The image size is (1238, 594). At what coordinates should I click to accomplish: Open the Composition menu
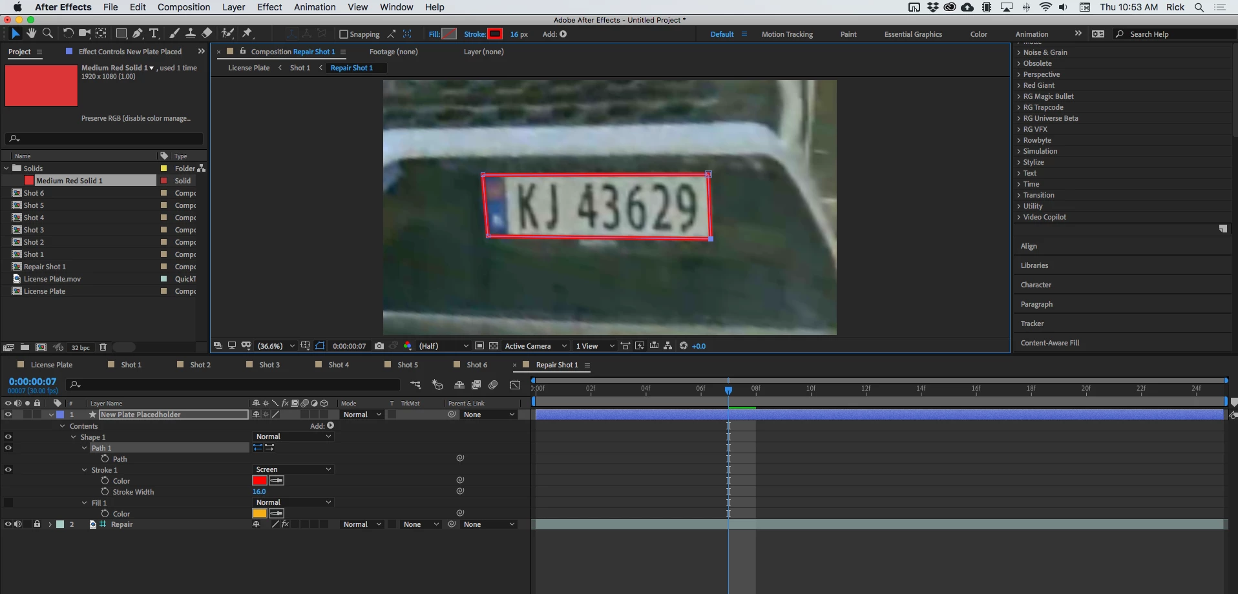(x=184, y=7)
